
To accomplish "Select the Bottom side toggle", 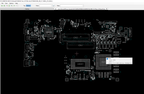I will pos(28,6).
